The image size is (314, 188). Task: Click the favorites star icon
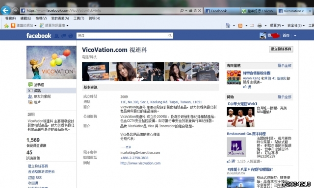coord(6,25)
